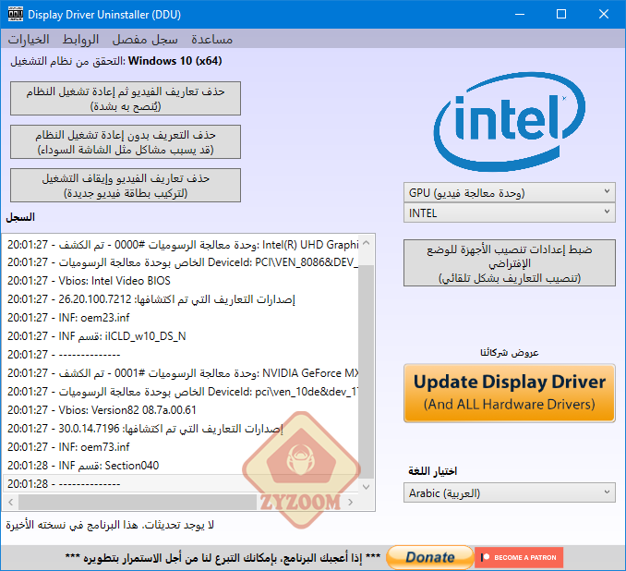Image resolution: width=626 pixels, height=571 pixels.
Task: Click the no updates status message
Action: 110,525
